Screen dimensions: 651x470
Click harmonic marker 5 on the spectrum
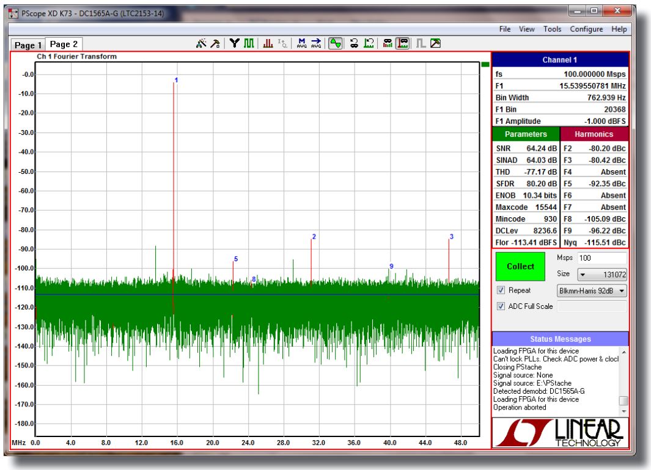click(x=236, y=259)
